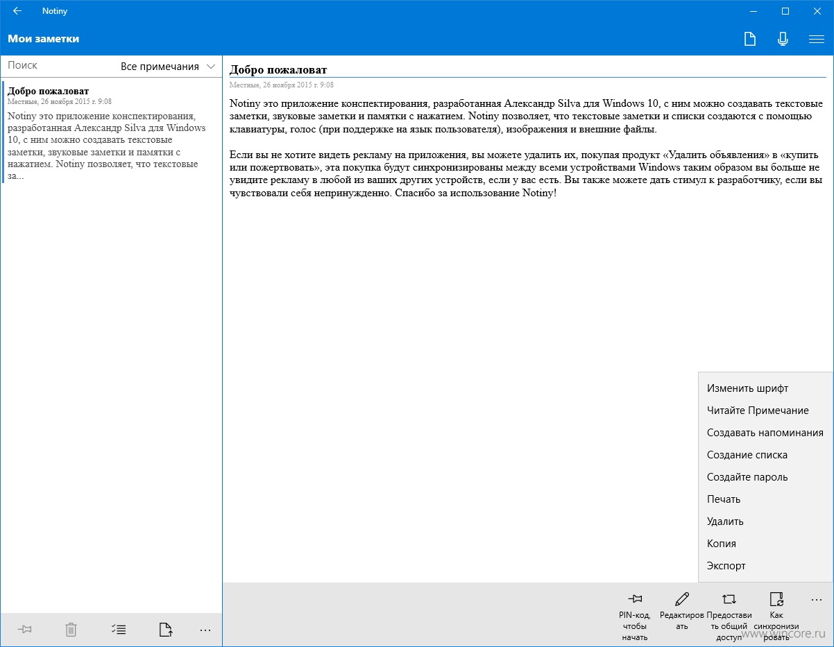
Task: Start a voice note with microphone icon
Action: 783,39
